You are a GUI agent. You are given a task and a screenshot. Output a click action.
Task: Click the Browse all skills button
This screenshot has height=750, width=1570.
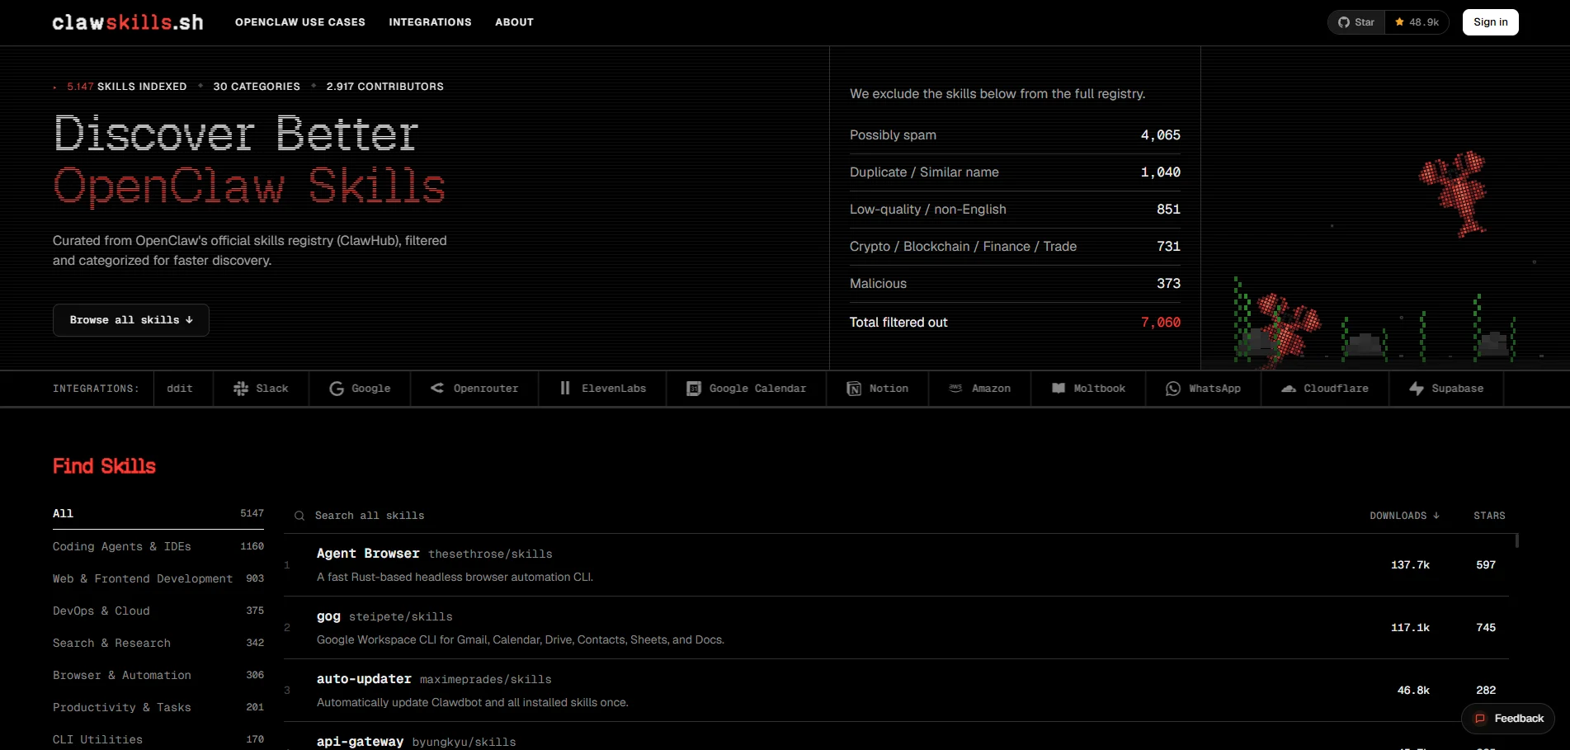[131, 320]
